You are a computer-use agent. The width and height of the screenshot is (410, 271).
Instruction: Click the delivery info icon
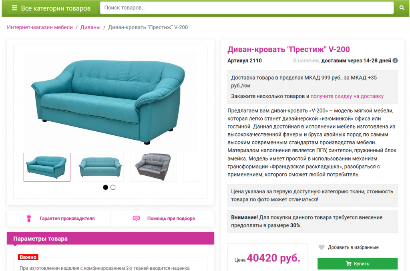point(395,60)
